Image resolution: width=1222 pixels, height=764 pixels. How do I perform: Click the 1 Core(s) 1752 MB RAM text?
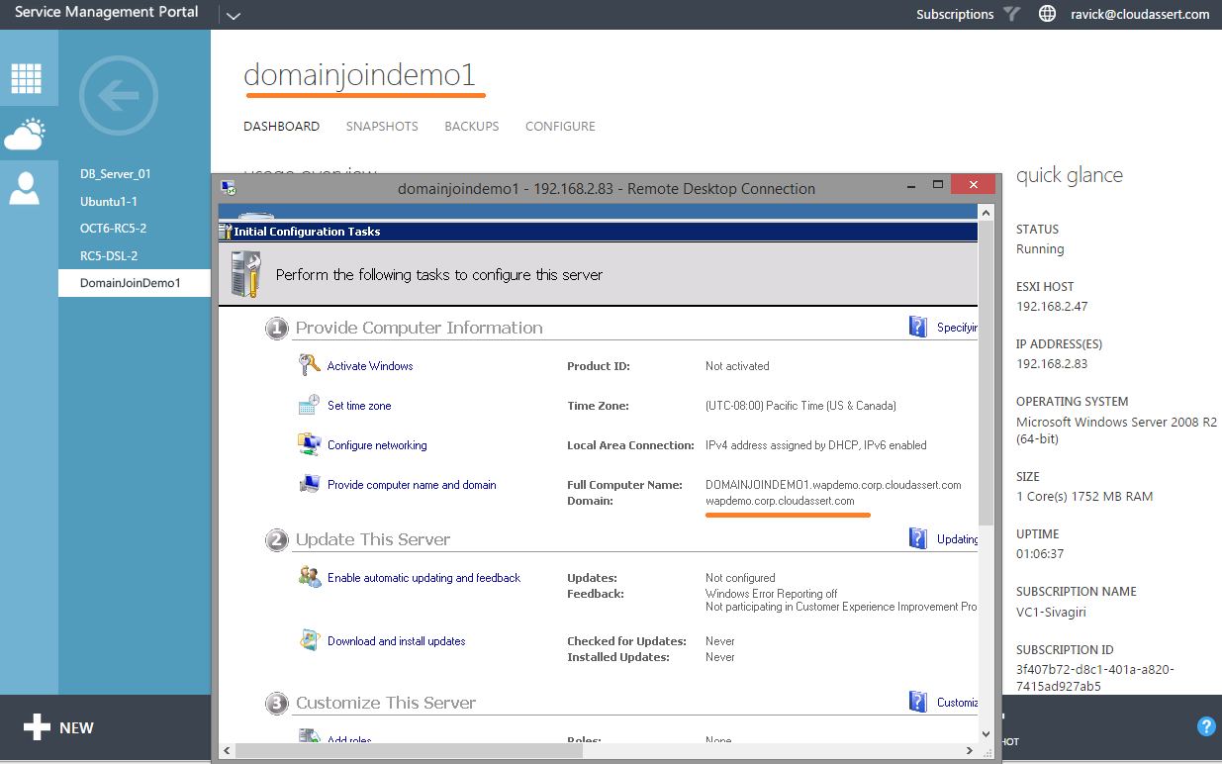[1084, 497]
